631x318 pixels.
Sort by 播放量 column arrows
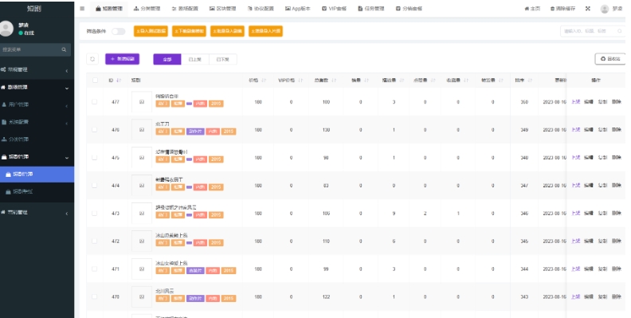[402, 80]
